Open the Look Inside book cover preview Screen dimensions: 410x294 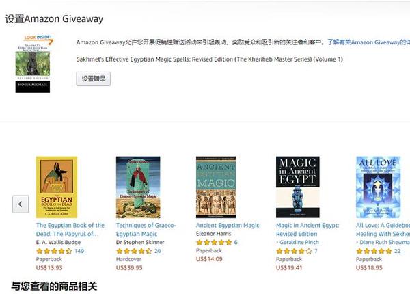(33, 64)
